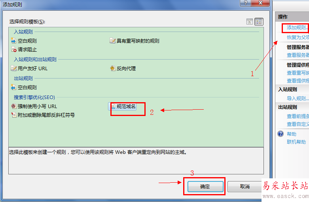Image resolution: width=309 pixels, height=202 pixels.
Task: Open 导入规则 link under 入站规则
Action: 298,98
